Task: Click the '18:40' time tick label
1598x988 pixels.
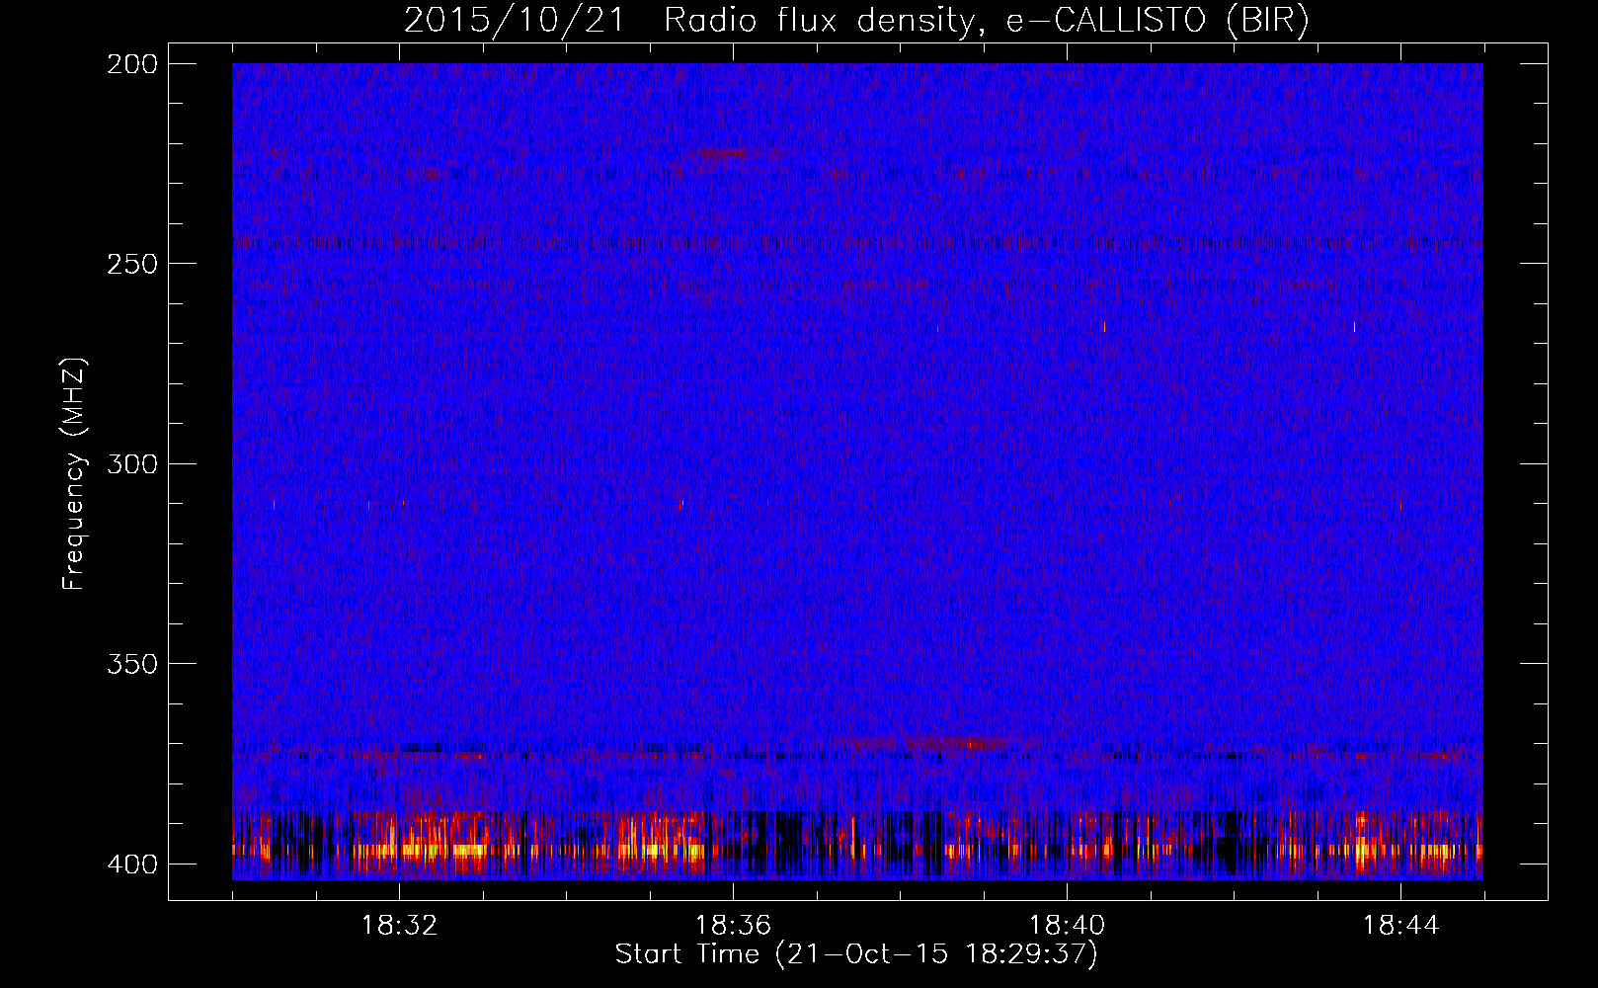Action: (1067, 925)
